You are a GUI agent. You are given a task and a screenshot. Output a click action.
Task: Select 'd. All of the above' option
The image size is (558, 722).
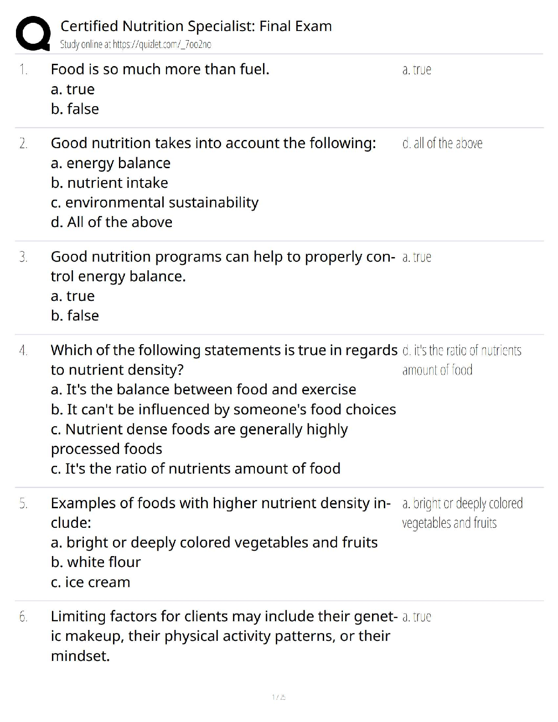(112, 222)
